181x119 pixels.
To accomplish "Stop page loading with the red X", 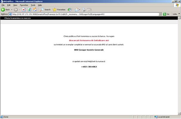I will pyautogui.click(x=24, y=9).
